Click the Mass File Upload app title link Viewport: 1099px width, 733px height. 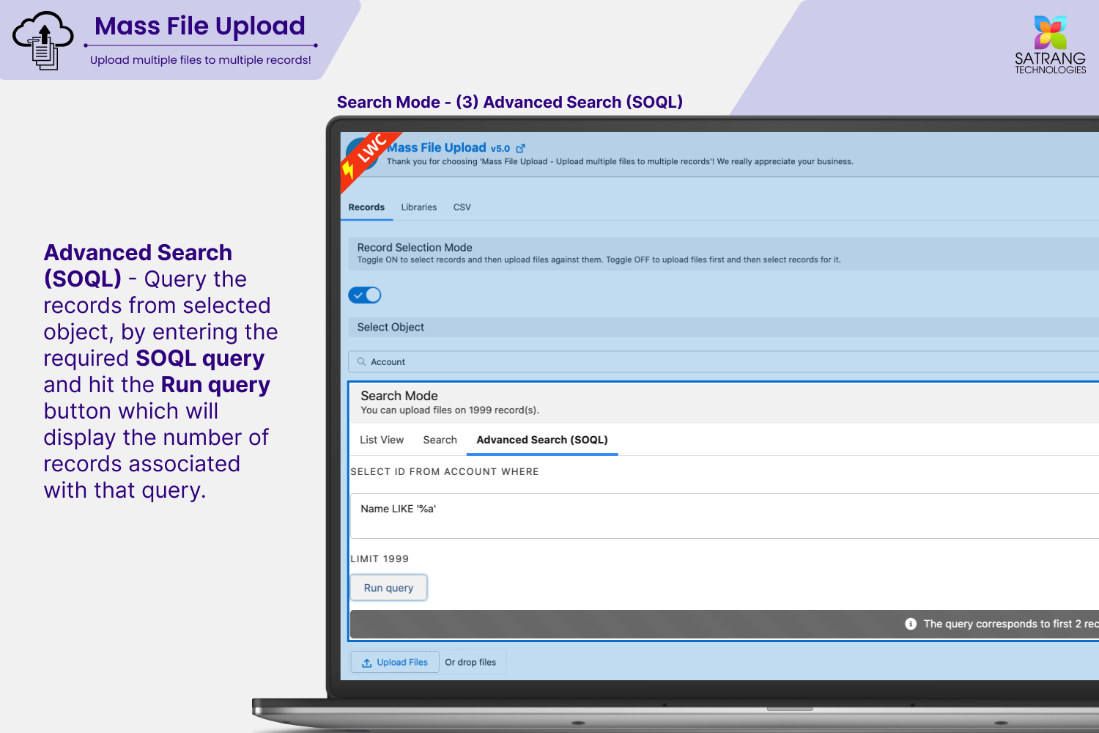[437, 147]
